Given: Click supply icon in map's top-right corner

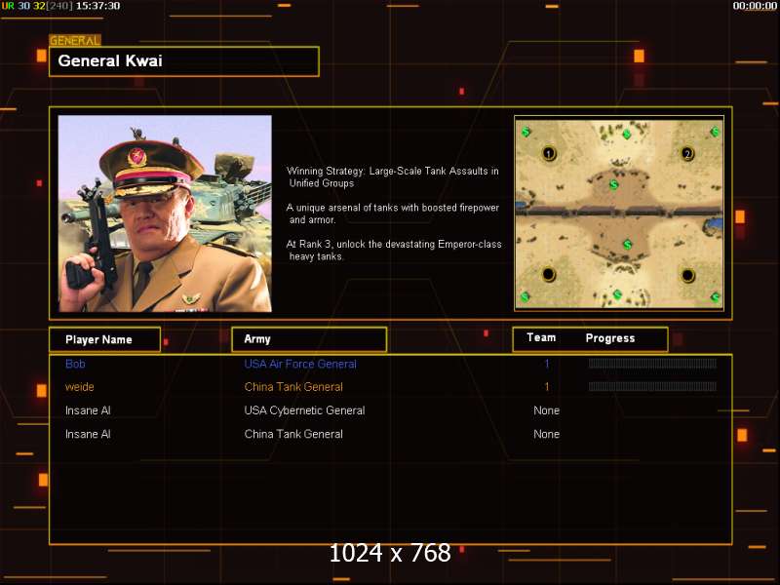Looking at the screenshot, I should 715,132.
